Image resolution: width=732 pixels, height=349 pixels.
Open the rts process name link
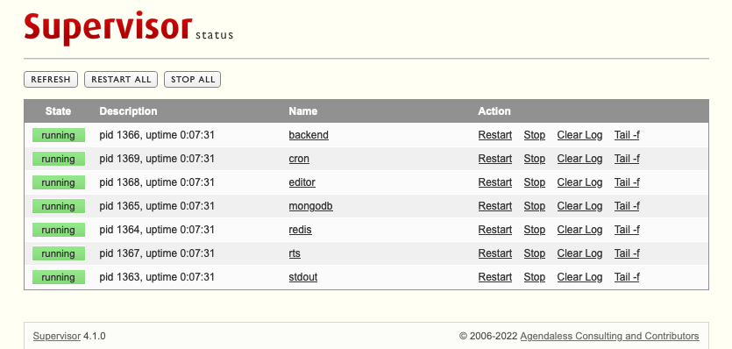click(295, 253)
